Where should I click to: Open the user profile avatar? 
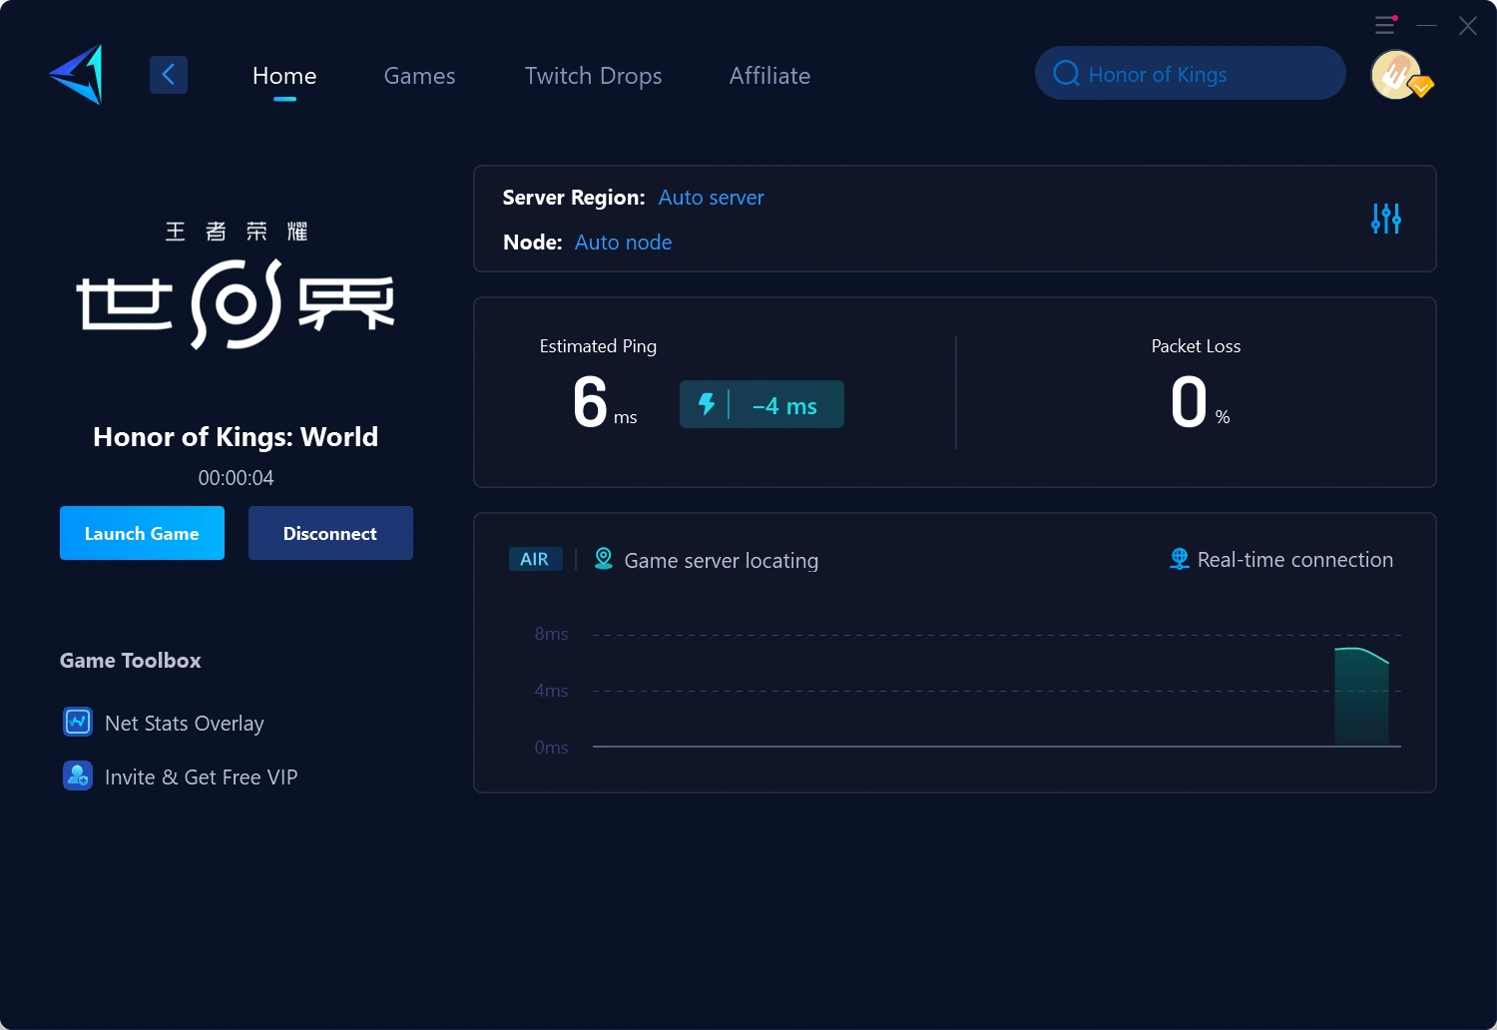click(1397, 75)
